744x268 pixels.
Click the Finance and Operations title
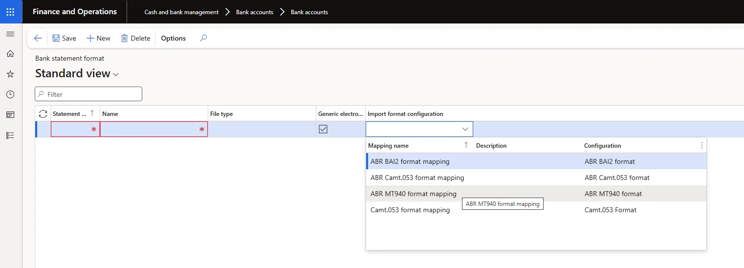tap(75, 12)
